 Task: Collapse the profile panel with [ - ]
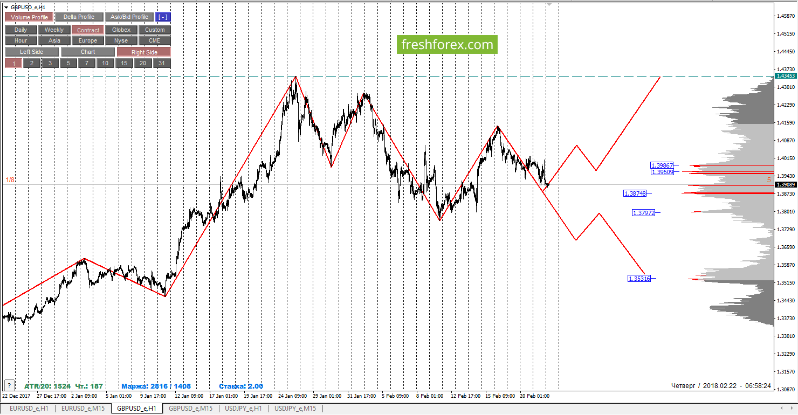pos(163,17)
